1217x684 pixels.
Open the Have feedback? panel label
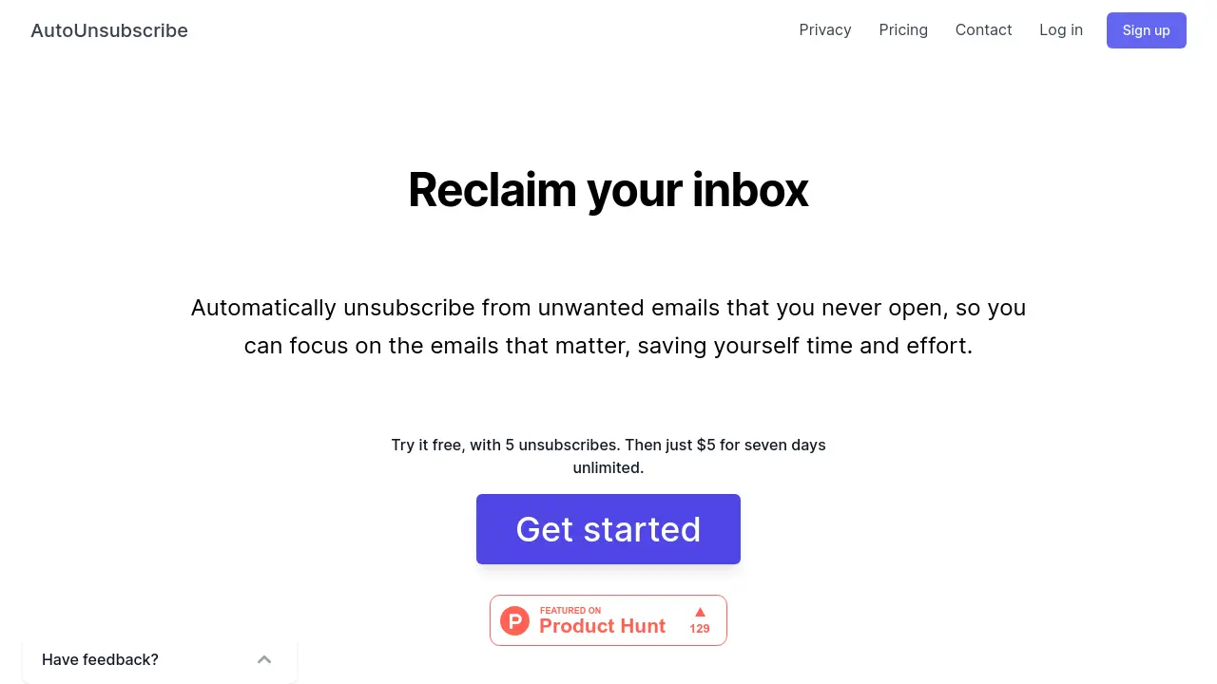pos(100,659)
